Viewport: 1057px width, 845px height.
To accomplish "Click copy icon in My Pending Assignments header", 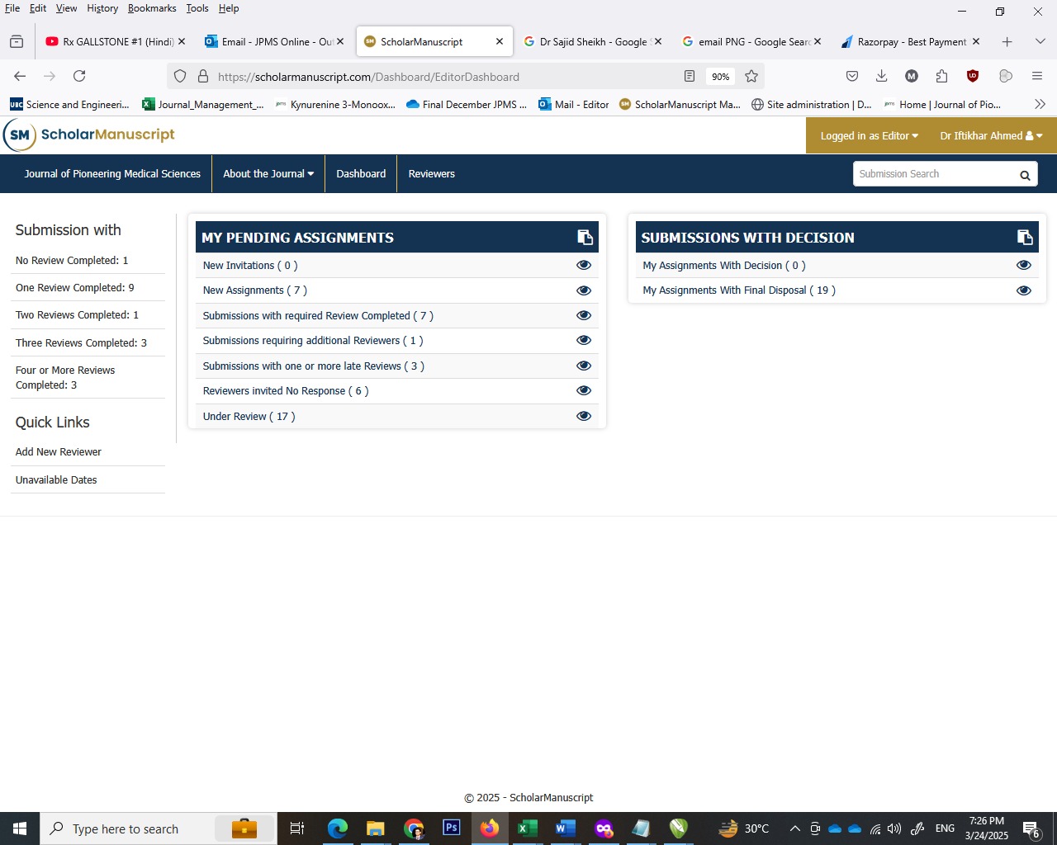I will (585, 238).
